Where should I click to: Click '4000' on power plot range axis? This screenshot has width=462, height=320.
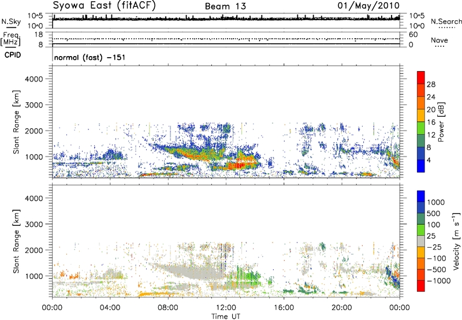34,79
